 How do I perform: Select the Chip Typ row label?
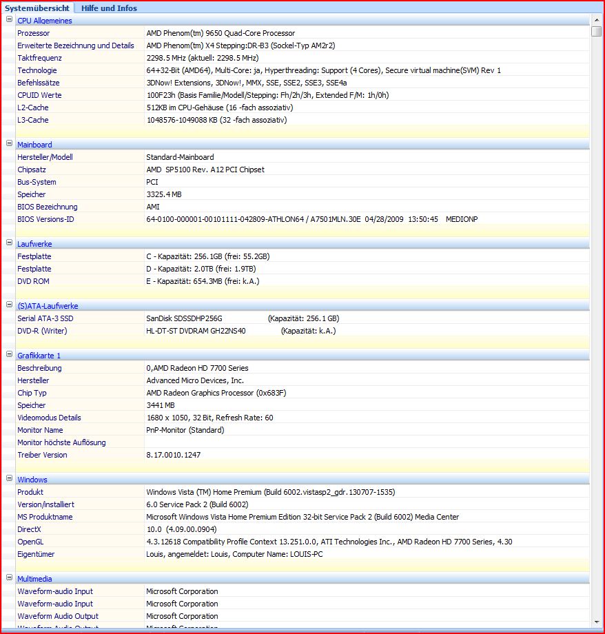[32, 393]
